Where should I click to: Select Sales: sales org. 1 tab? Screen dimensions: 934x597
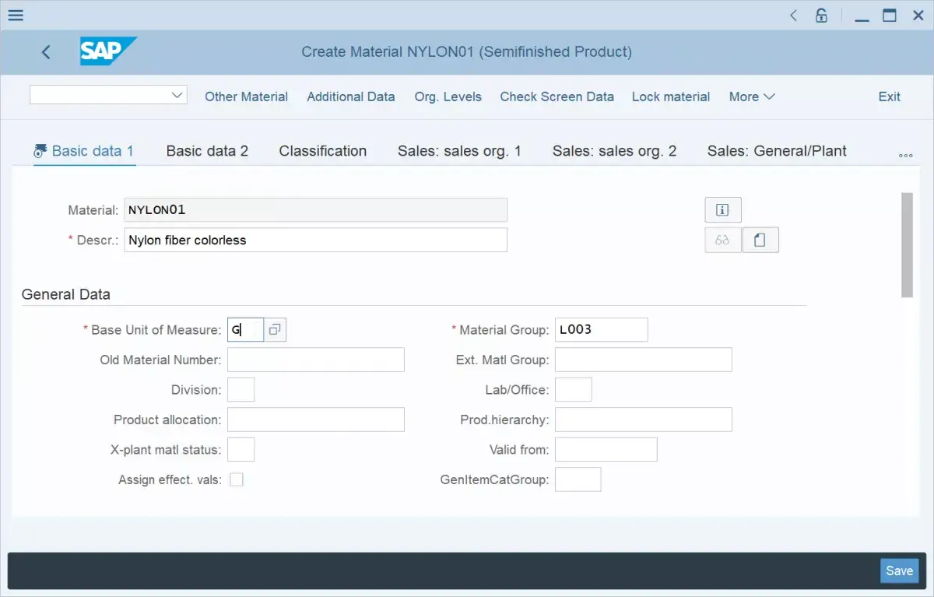click(459, 151)
